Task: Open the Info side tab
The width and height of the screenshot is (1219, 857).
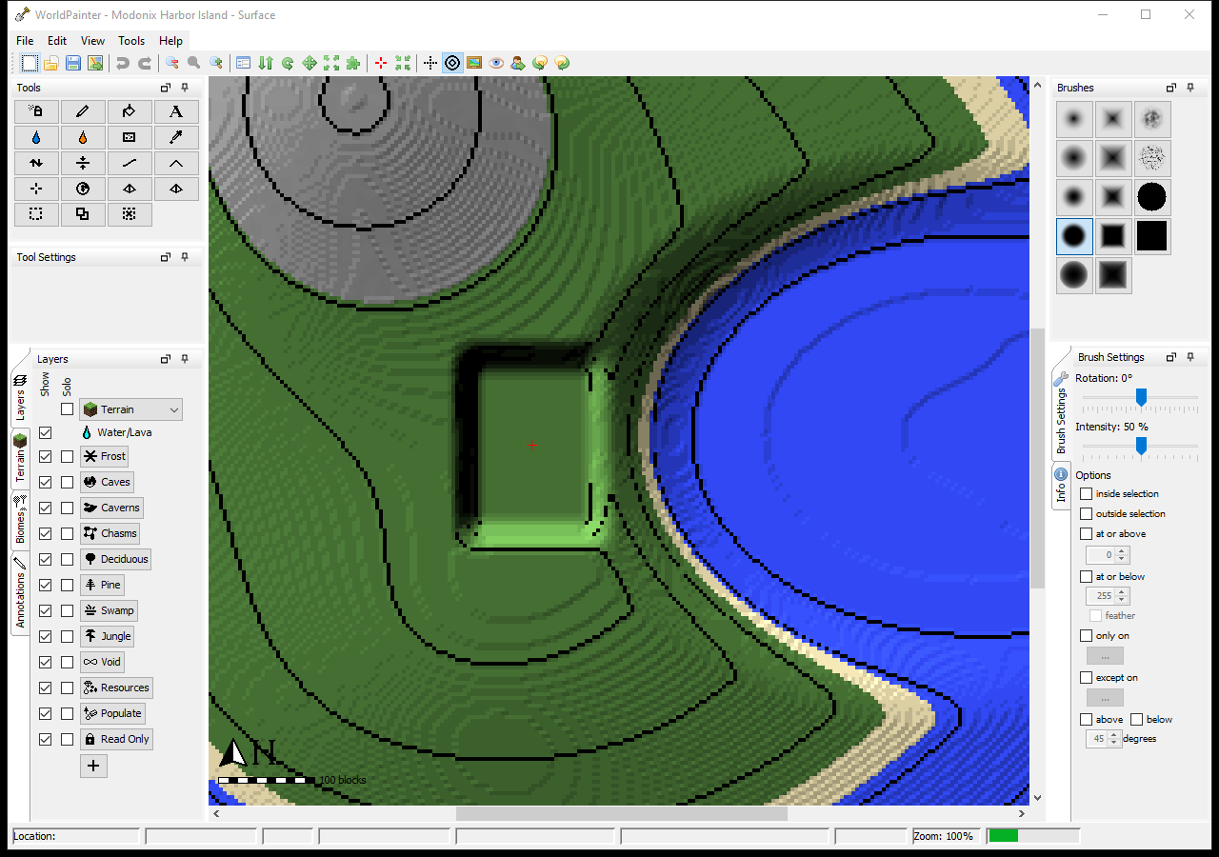Action: coord(1061,486)
